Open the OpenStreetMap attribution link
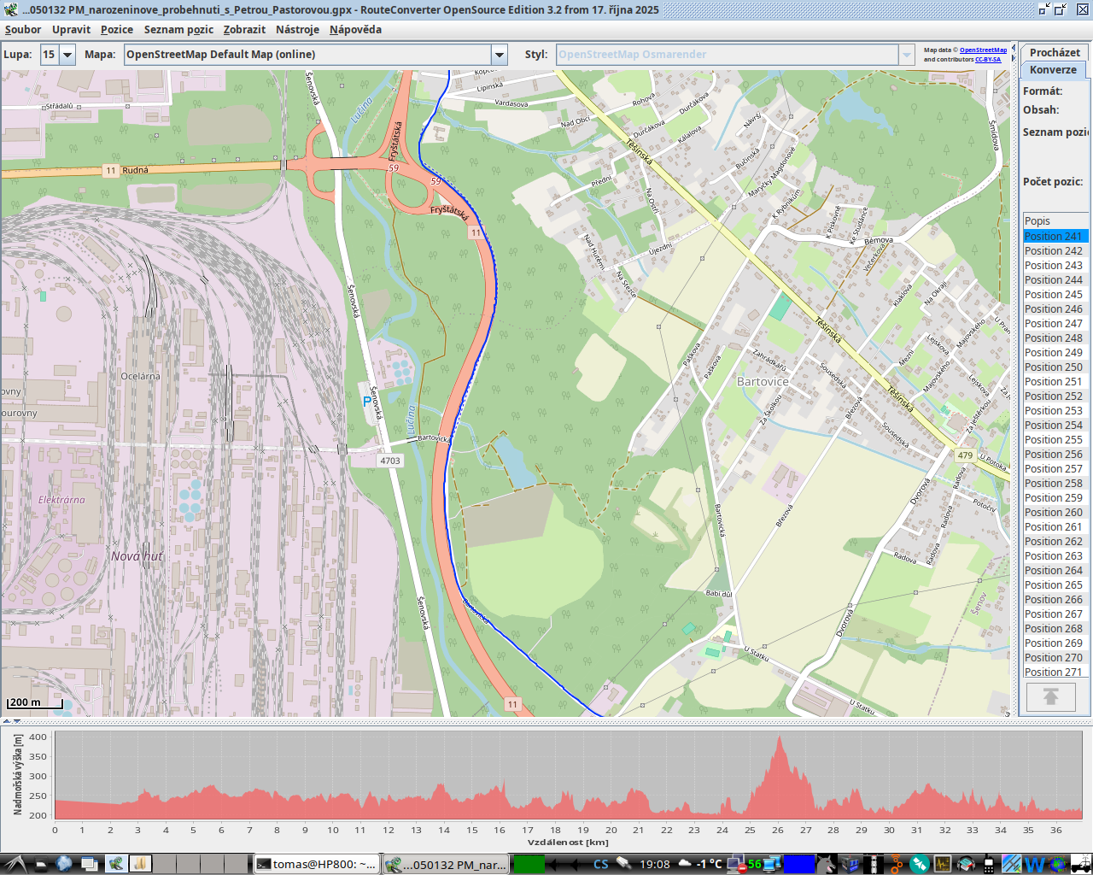 [x=983, y=50]
